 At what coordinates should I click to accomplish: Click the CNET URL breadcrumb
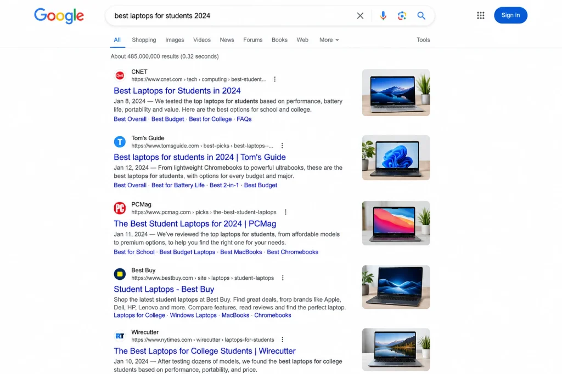[x=199, y=79]
